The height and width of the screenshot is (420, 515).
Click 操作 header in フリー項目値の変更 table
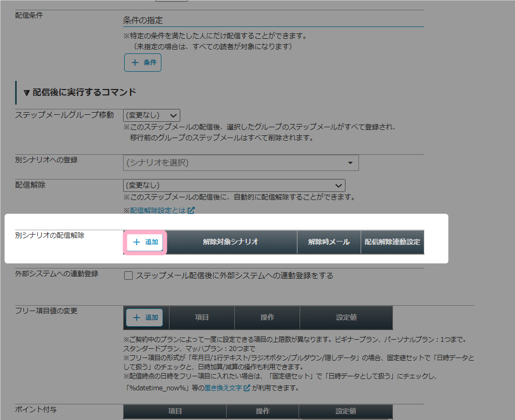point(267,318)
